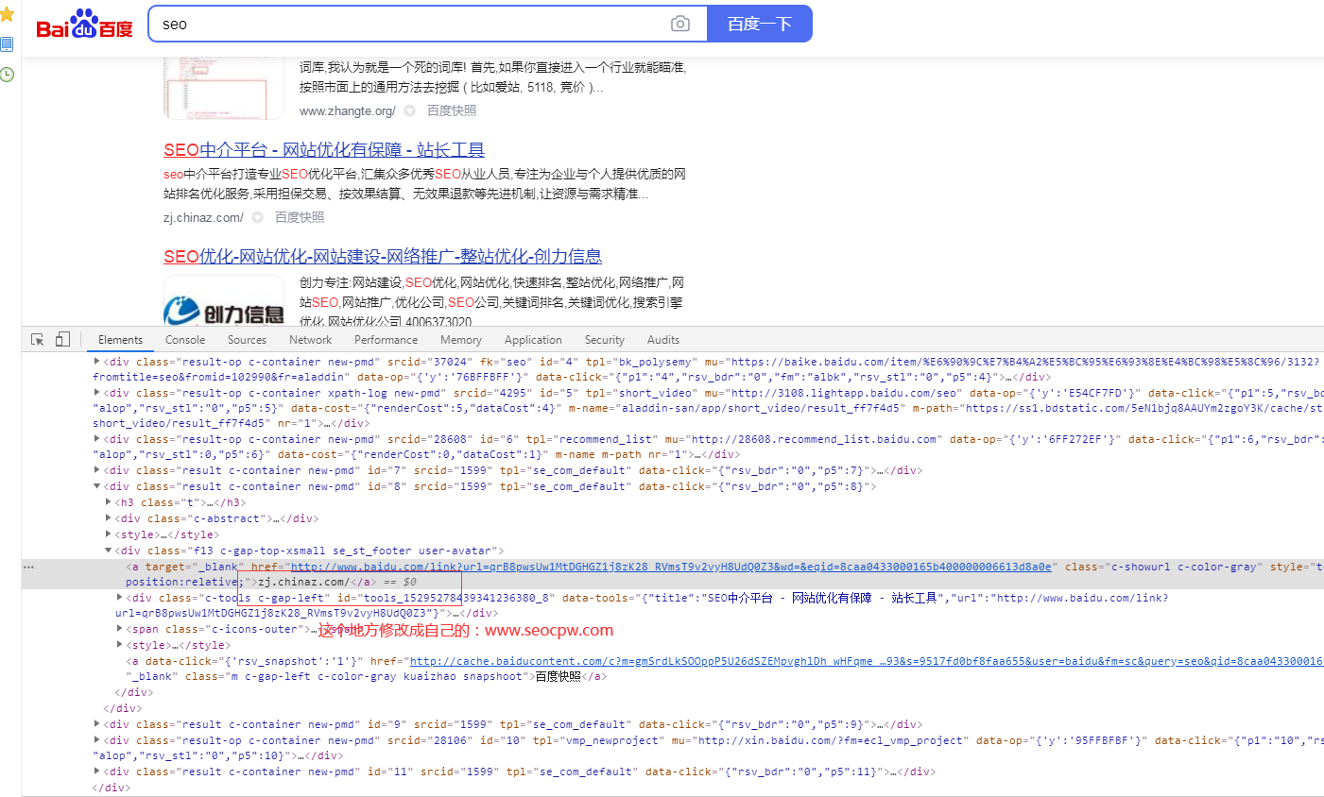Expand the div node with id="6" recommend_list
The height and width of the screenshot is (797, 1324).
(97, 439)
